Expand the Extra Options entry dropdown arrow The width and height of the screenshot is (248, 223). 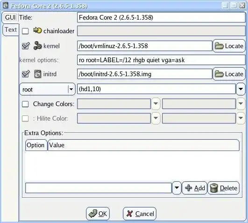177,188
